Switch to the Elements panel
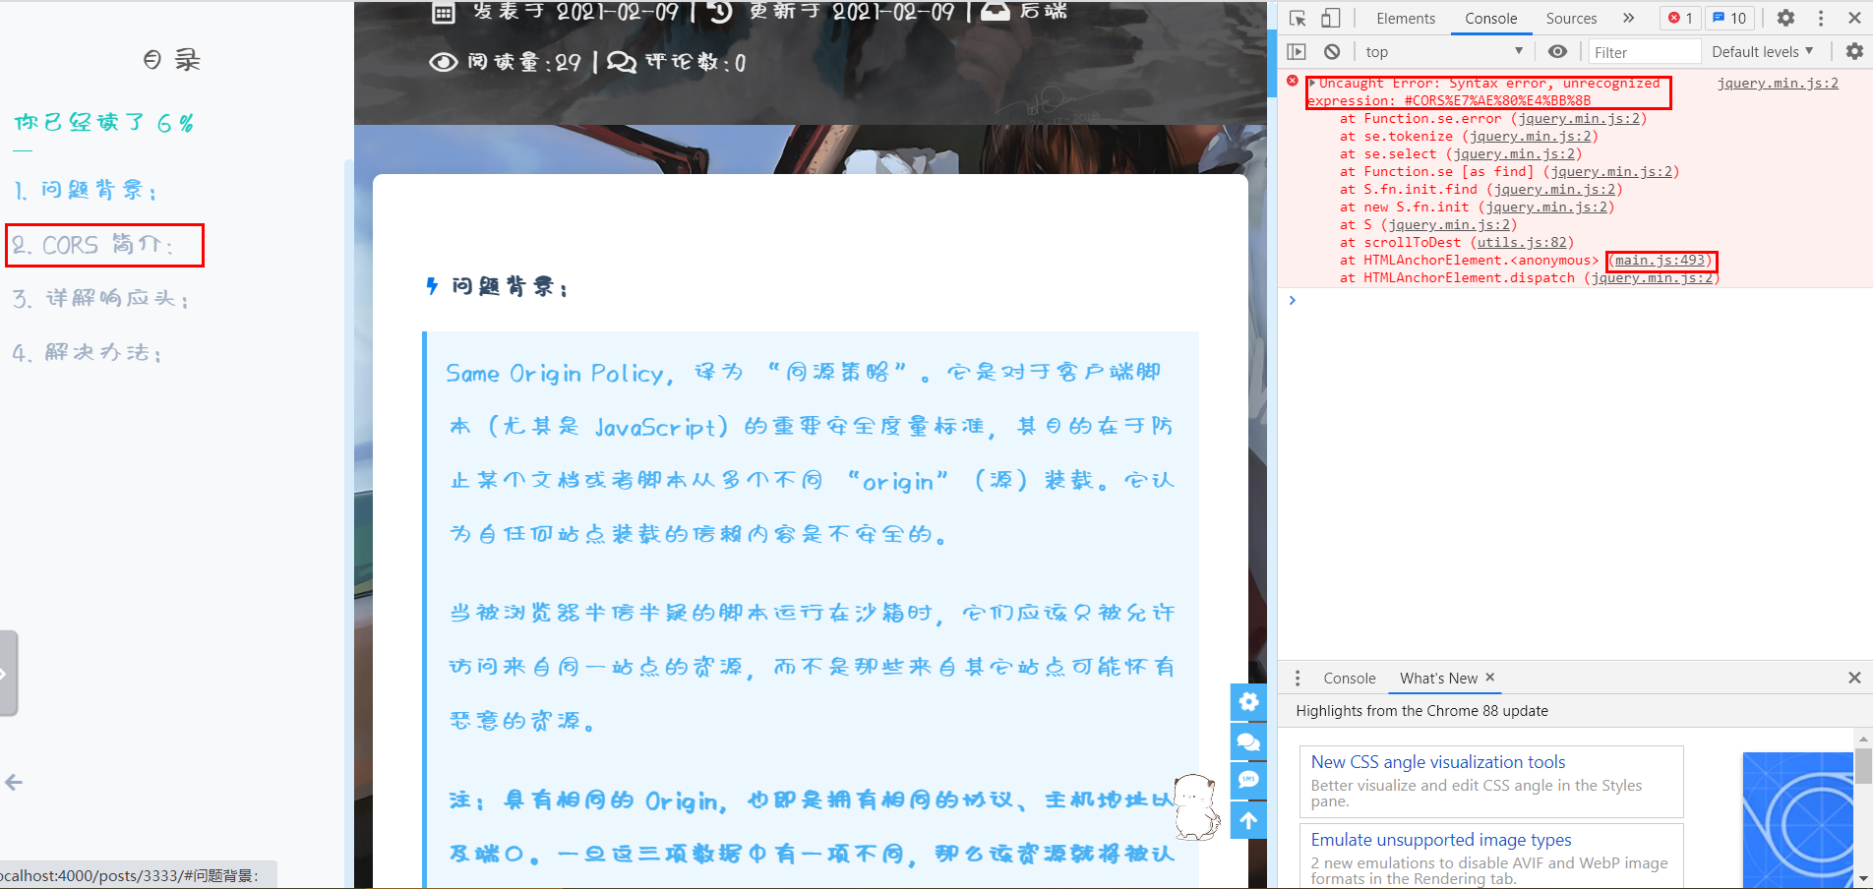This screenshot has height=889, width=1873. [x=1405, y=18]
